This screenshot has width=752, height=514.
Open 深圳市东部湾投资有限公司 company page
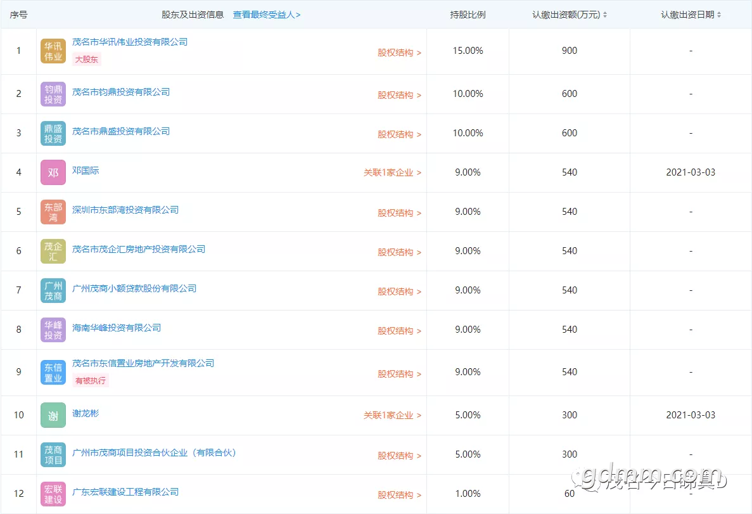click(x=125, y=210)
